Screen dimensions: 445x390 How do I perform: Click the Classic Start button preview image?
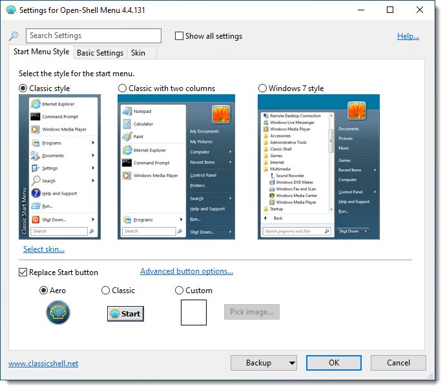[125, 314]
